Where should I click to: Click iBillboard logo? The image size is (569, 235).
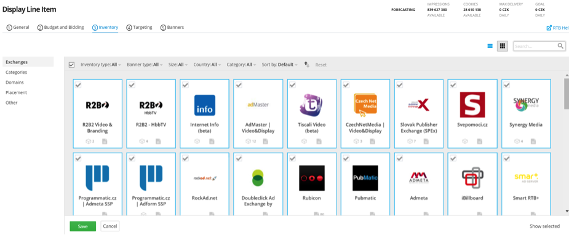click(x=472, y=178)
